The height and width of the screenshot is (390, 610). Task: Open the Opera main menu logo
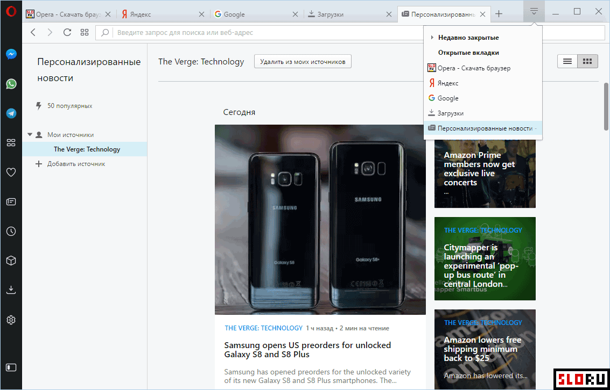click(x=11, y=12)
